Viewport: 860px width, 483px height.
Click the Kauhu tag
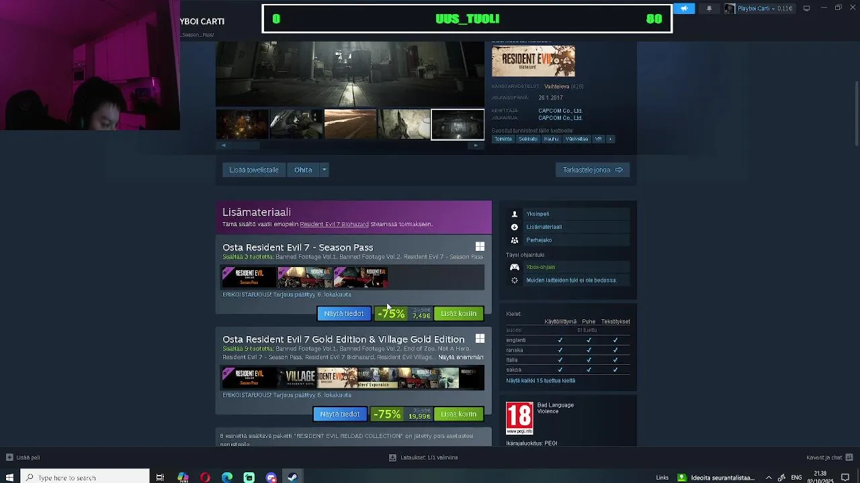(x=552, y=139)
